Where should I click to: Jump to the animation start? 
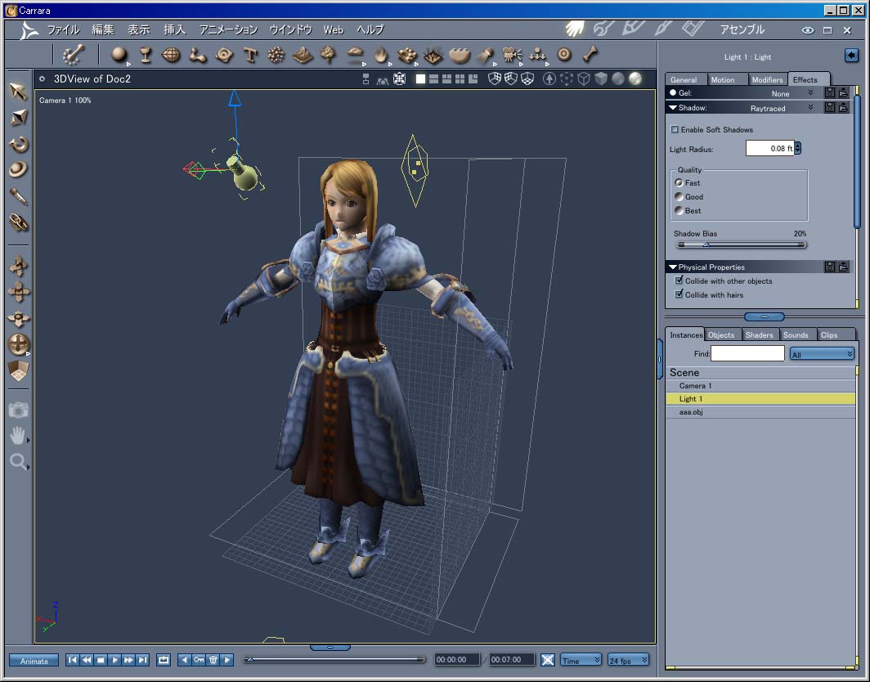pyautogui.click(x=72, y=660)
